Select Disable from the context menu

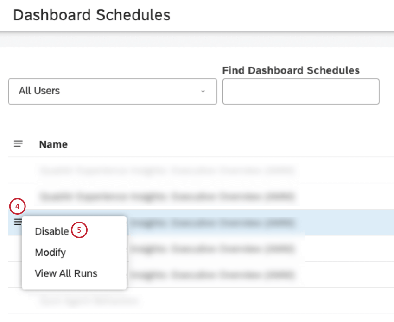[x=51, y=231]
